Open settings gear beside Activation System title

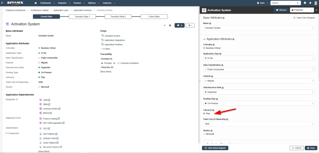(x=170, y=25)
